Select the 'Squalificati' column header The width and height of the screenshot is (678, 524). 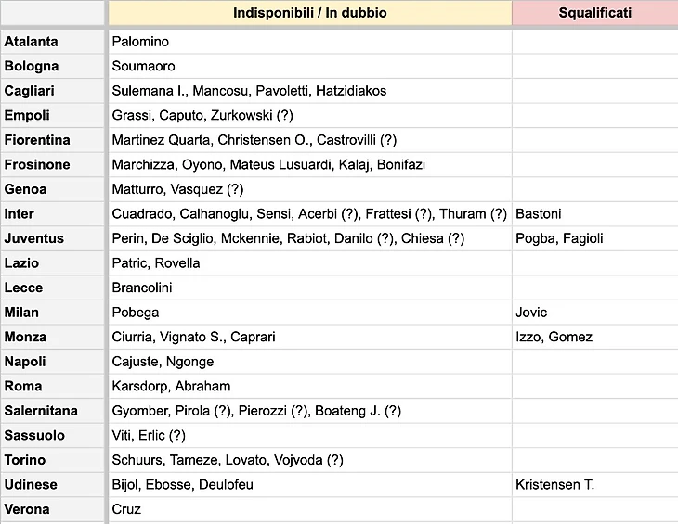(595, 12)
